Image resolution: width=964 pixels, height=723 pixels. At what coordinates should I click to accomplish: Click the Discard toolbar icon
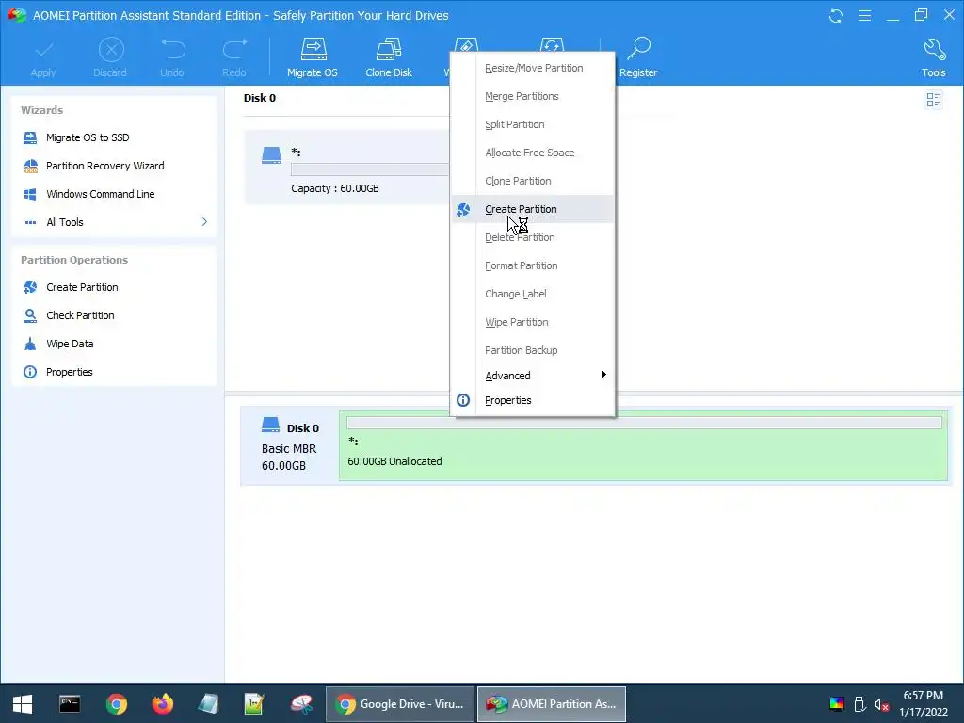click(111, 51)
